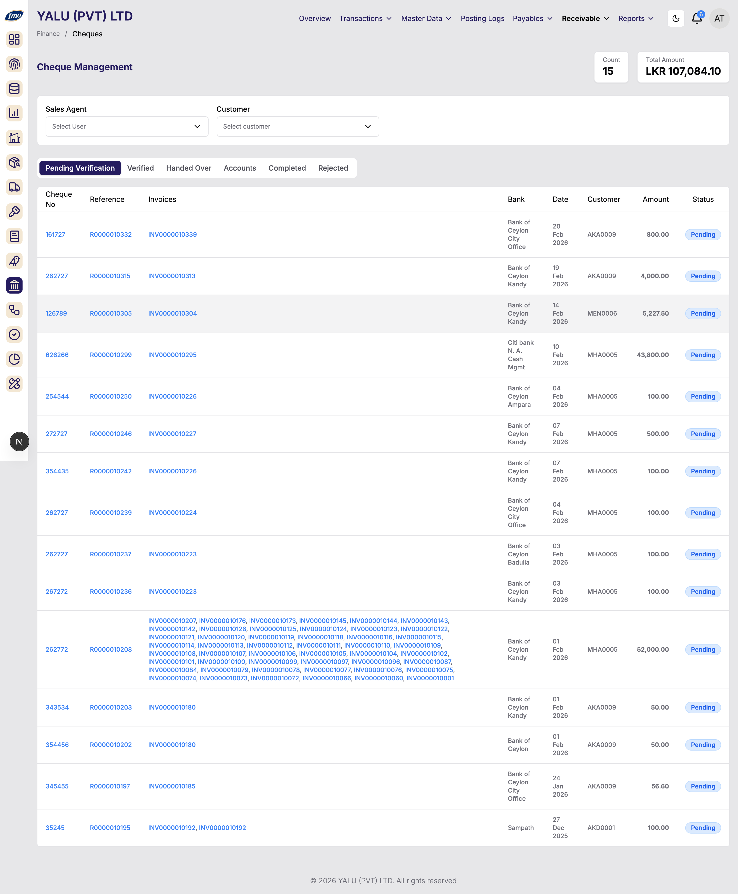This screenshot has width=738, height=894.
Task: Open the package search icon in sidebar
Action: click(14, 163)
